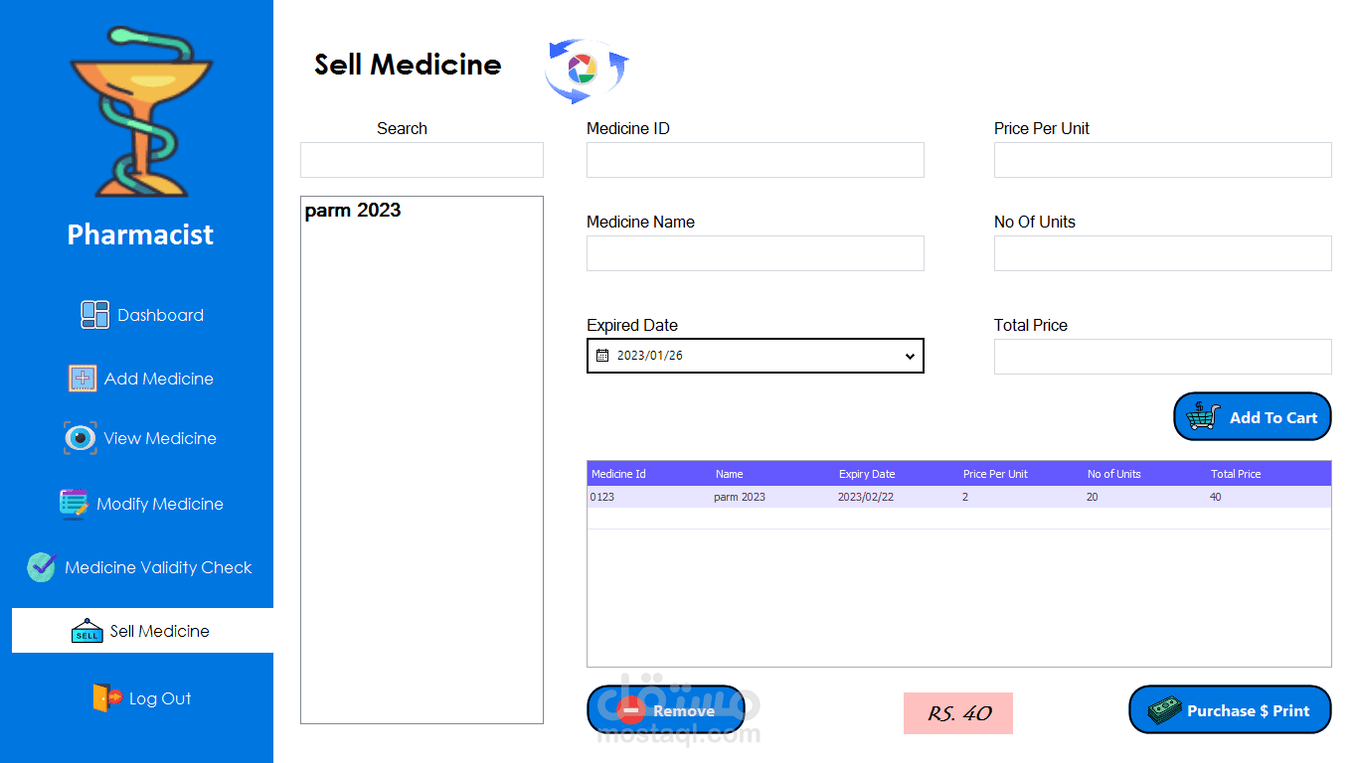Click the Medicine Validity Check checkmark icon

point(40,567)
